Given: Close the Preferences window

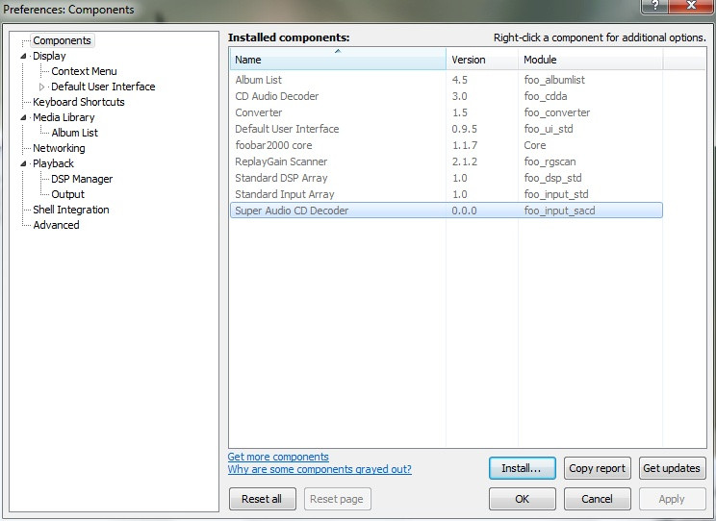Looking at the screenshot, I should coord(691,6).
